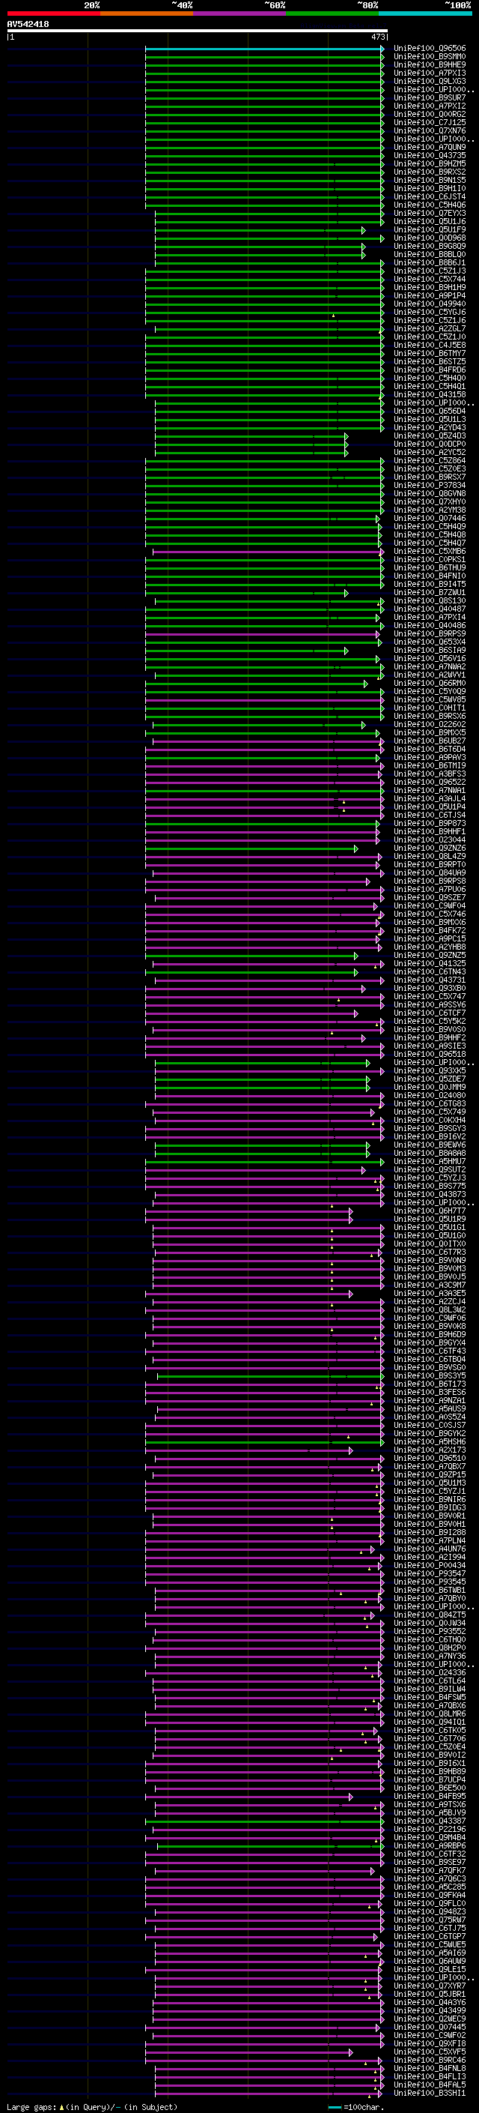Click the arrowhead of the UniRef100_B7ZWU1 hit
Image resolution: width=479 pixels, height=2113 pixels.
(x=347, y=593)
